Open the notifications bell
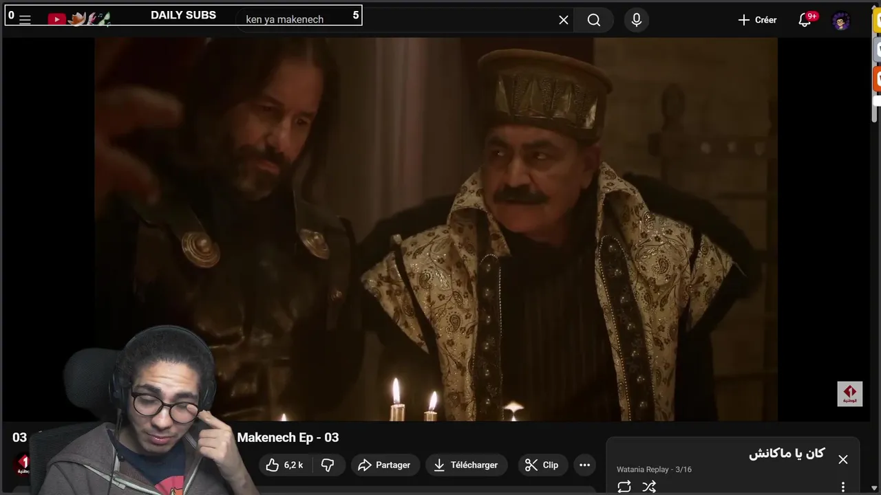The height and width of the screenshot is (495, 881). (805, 20)
